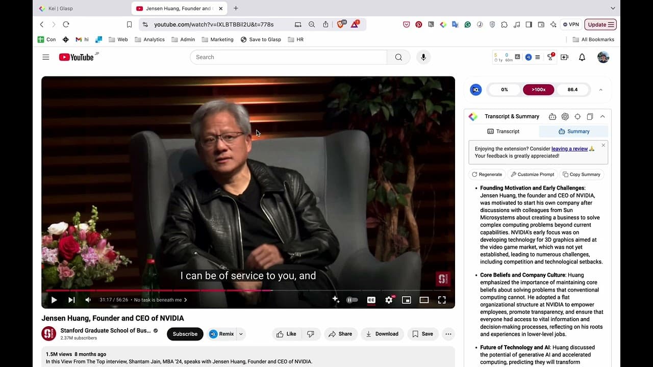The height and width of the screenshot is (367, 653).
Task: Open the VPN button
Action: 571,24
